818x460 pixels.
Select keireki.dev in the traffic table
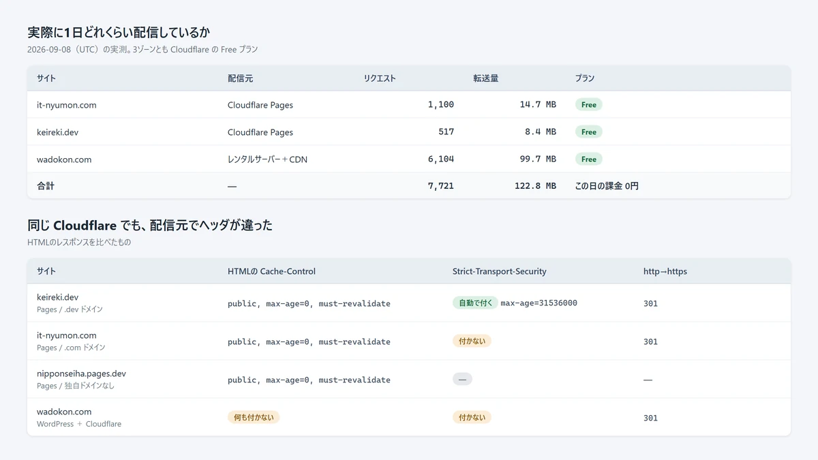(x=57, y=132)
